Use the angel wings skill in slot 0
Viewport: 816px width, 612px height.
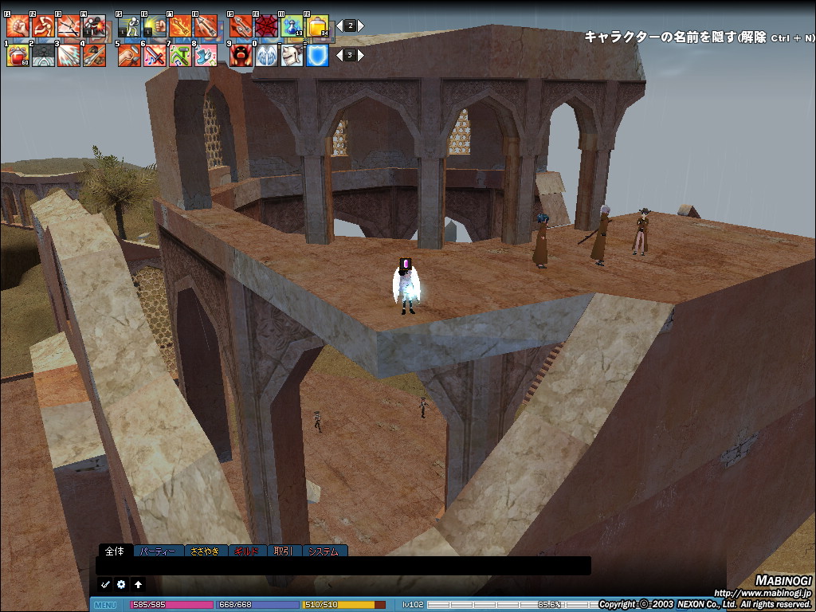click(x=266, y=54)
